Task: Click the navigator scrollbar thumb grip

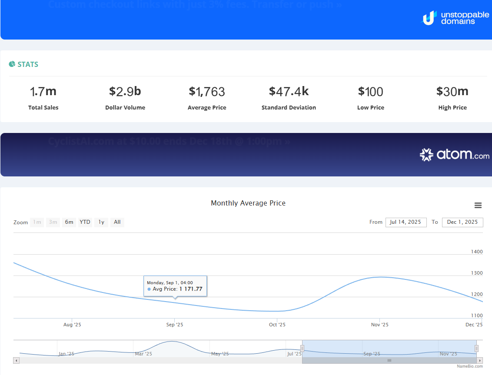Action: coord(389,361)
